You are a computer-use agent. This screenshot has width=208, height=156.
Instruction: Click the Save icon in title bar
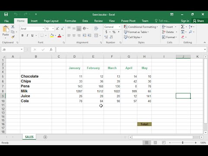6,14
